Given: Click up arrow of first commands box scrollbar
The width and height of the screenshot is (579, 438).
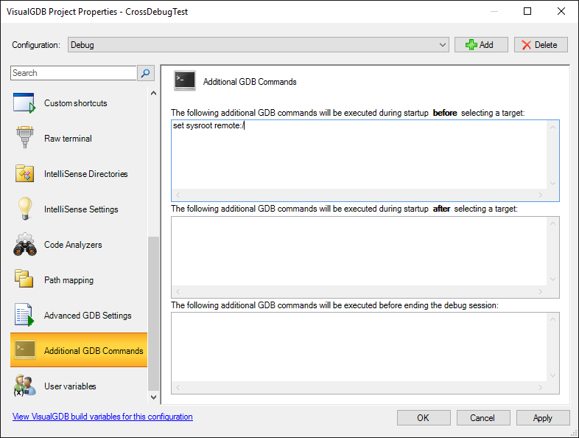Looking at the screenshot, I should point(552,127).
